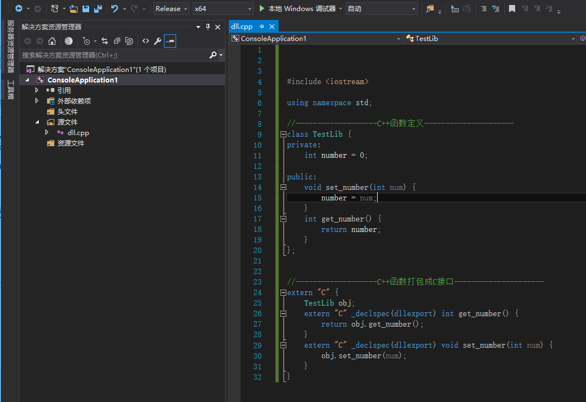Click the bookmark icon in toolbar
The width and height of the screenshot is (586, 402).
click(x=512, y=9)
